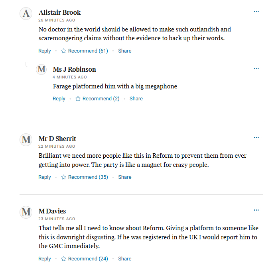Click M Davies's avatar icon

26,212
